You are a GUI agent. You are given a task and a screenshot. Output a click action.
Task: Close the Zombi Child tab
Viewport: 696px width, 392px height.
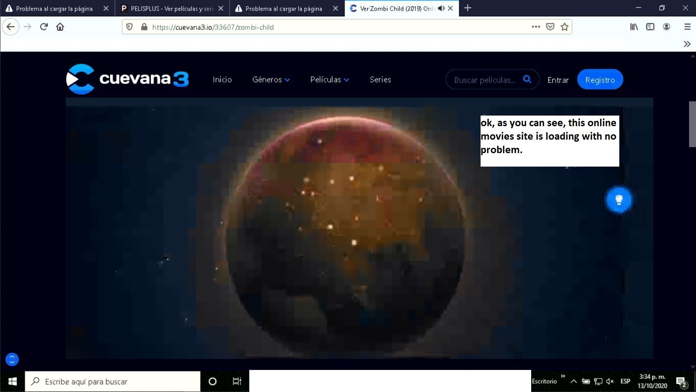click(450, 8)
